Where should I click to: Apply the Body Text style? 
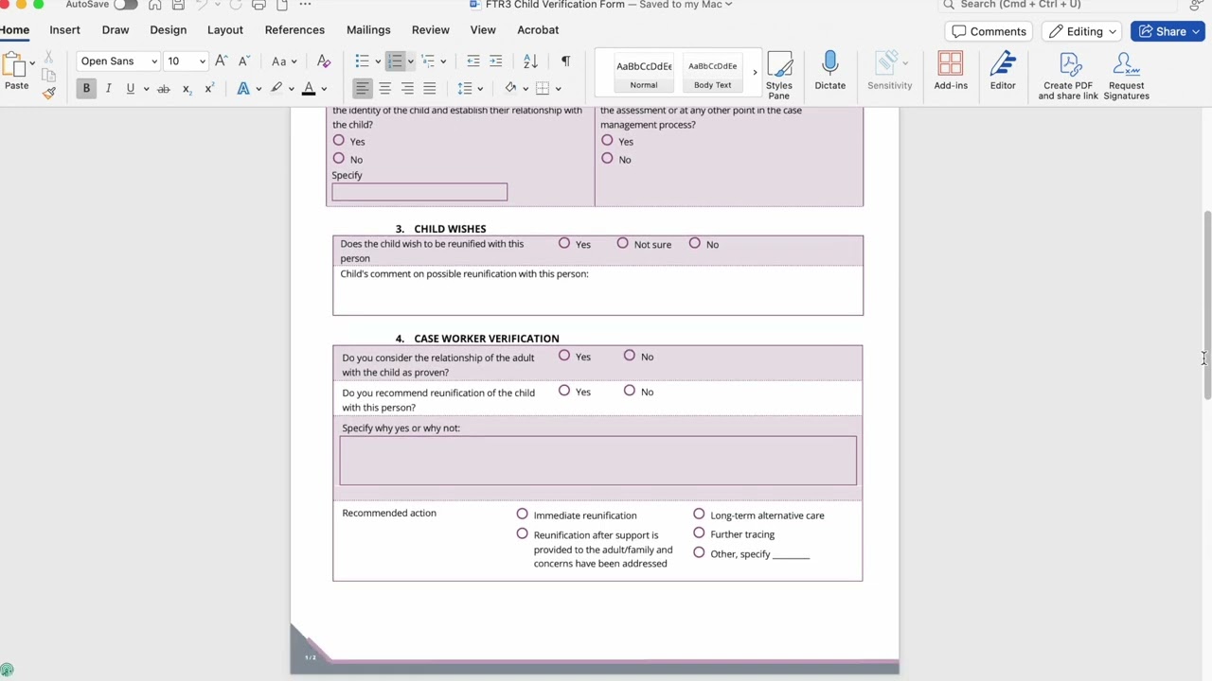pyautogui.click(x=712, y=73)
